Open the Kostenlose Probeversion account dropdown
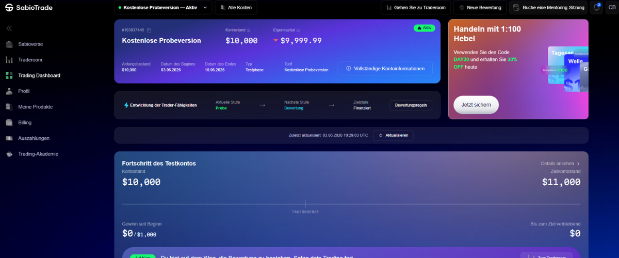 tap(162, 8)
